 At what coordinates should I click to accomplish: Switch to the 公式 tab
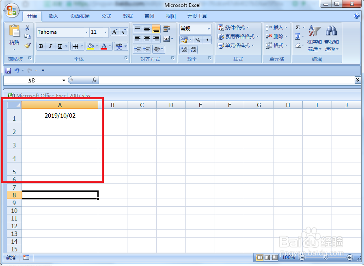tap(106, 16)
